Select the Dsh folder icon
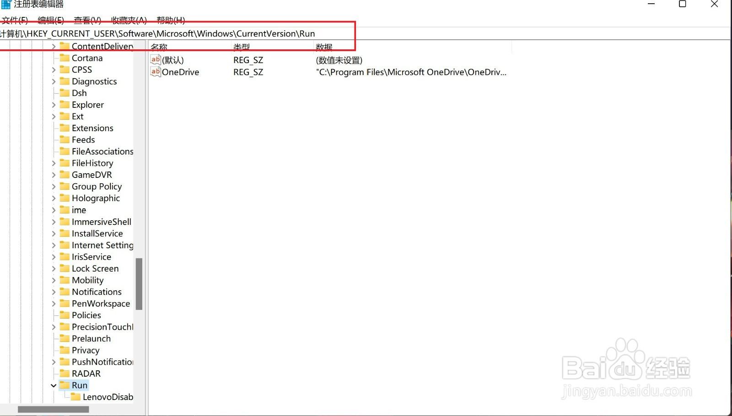This screenshot has width=732, height=416. 65,93
